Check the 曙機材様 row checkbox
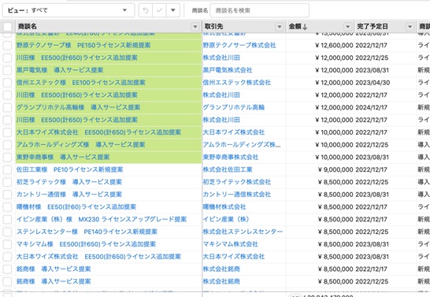This screenshot has height=297, width=430. point(7,206)
